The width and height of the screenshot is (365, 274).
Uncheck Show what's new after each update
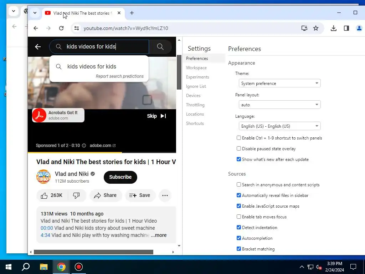(238, 159)
